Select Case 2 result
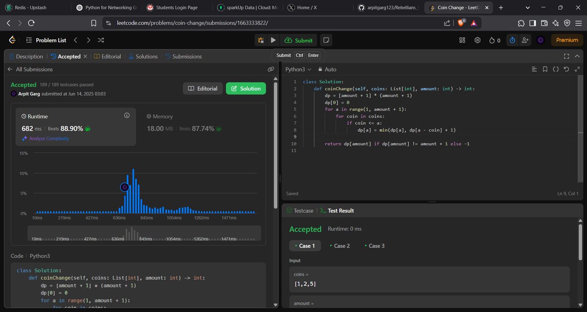The height and width of the screenshot is (312, 587). (x=340, y=245)
